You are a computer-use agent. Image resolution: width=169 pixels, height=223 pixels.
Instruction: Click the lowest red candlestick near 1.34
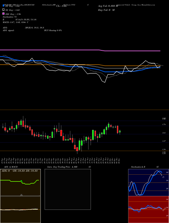click(x=77, y=149)
